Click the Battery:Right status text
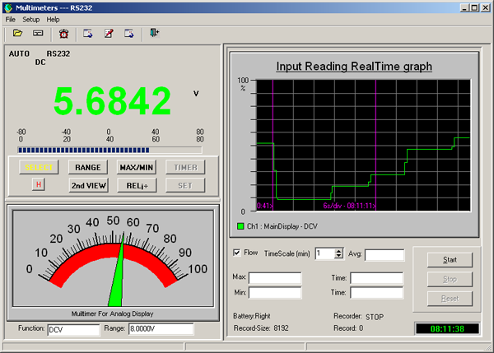The width and height of the screenshot is (494, 353). pos(252,316)
